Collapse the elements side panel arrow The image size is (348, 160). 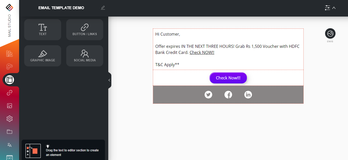coord(109,80)
